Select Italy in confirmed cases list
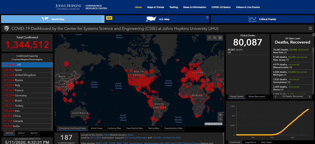Viewport: 315px width, 144px height. 27,85
